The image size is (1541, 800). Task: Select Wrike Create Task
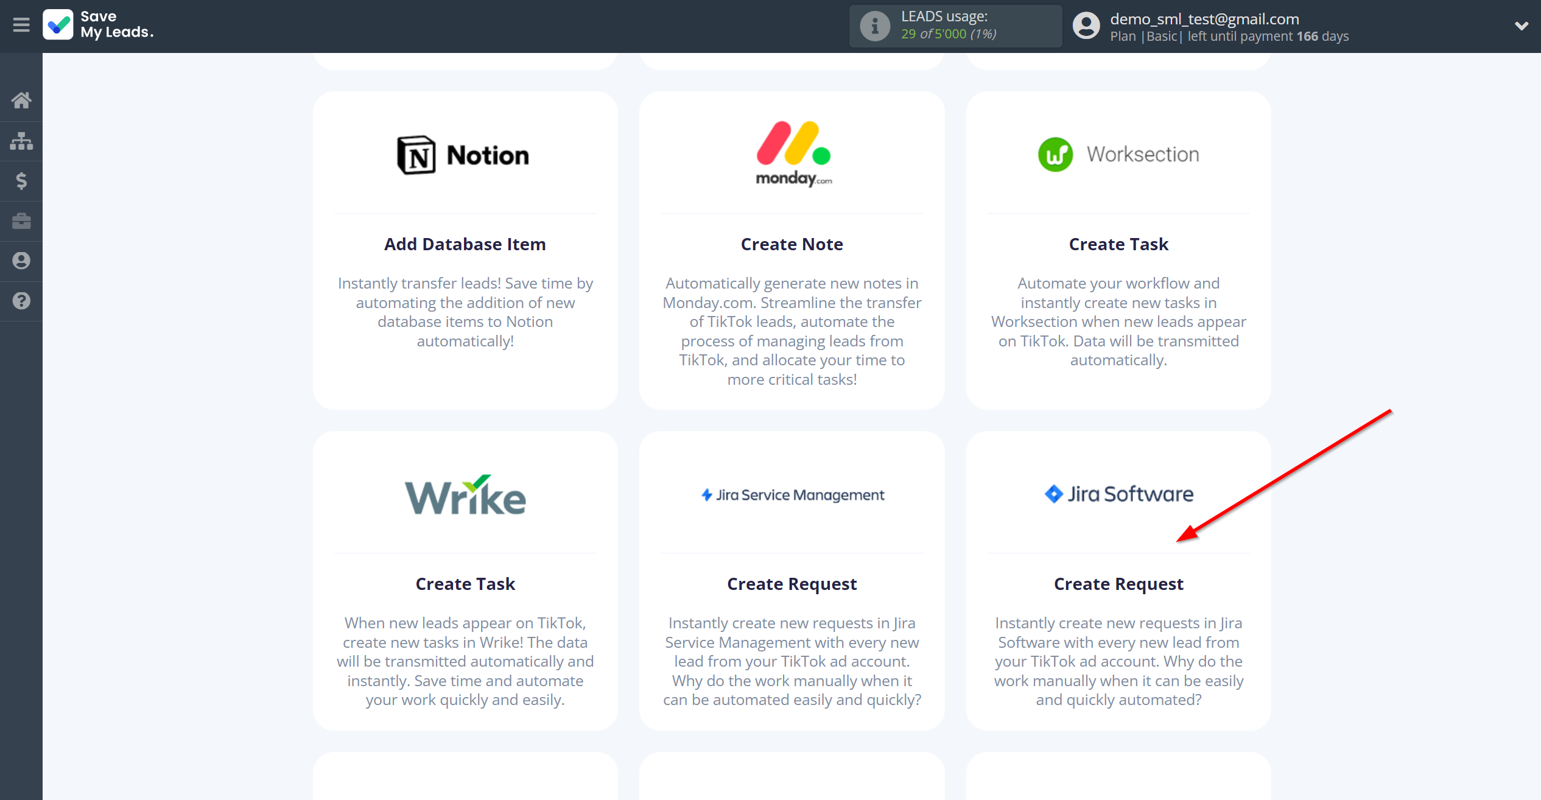(465, 584)
